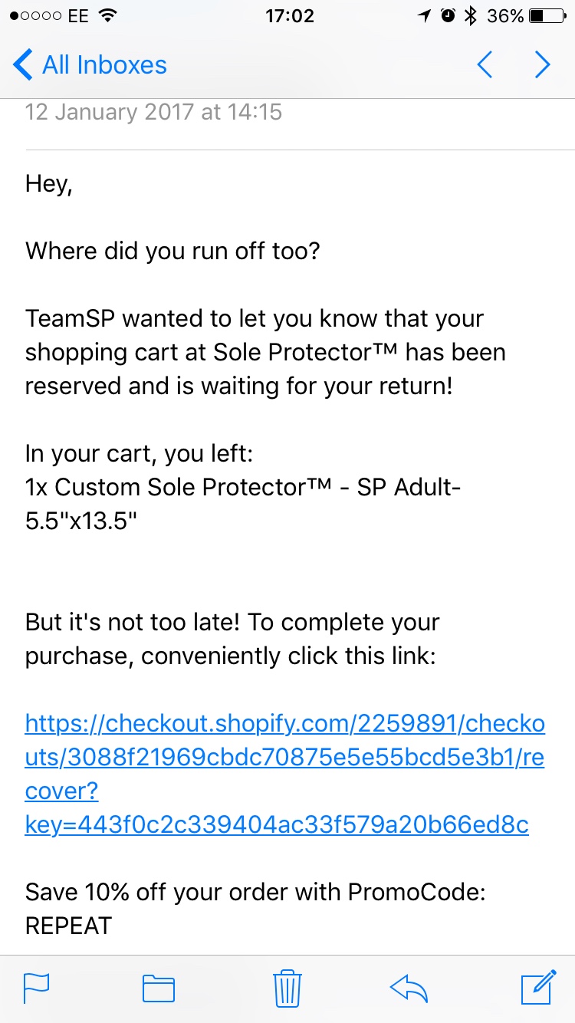Tap the key=443f0c2c link line

277,824
